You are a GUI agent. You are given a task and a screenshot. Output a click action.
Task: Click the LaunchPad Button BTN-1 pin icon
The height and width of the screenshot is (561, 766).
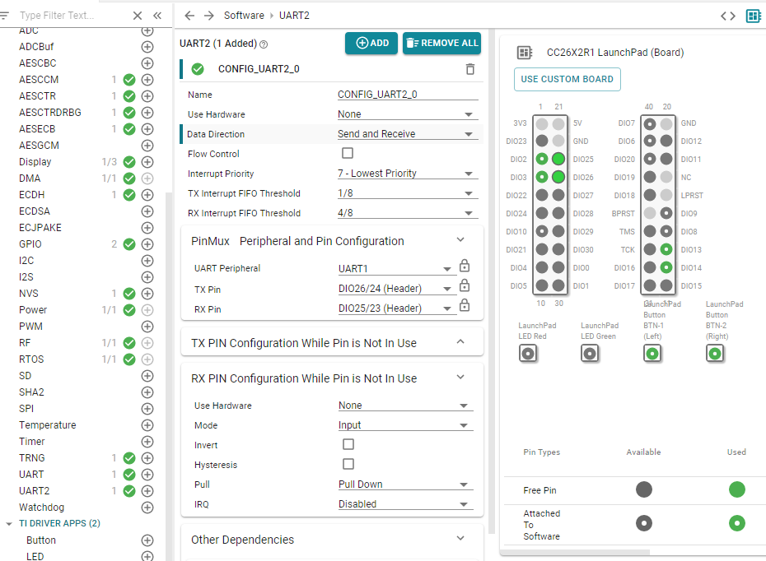652,353
